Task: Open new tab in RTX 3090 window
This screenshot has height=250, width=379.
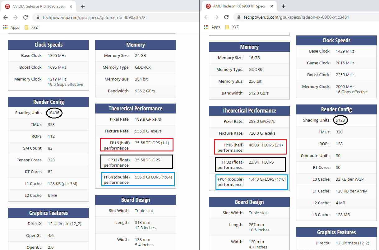Action: 83,6
